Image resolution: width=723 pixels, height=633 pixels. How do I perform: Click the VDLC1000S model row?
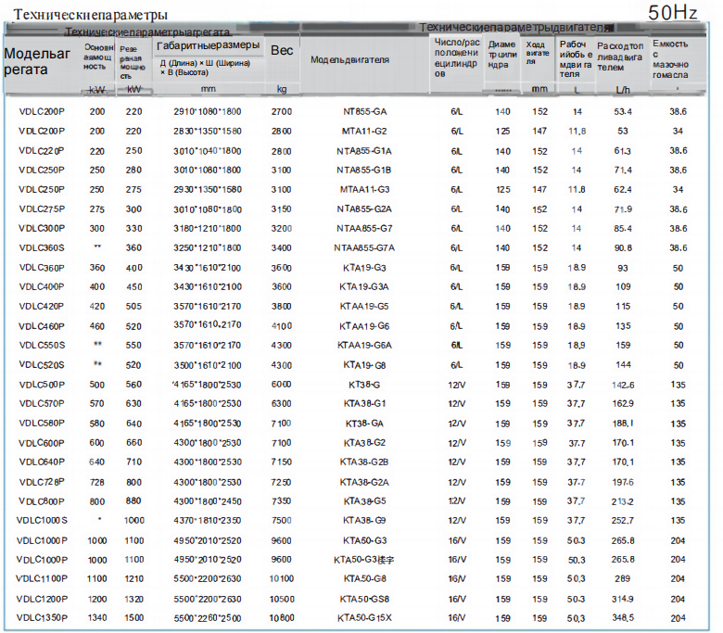click(x=42, y=521)
